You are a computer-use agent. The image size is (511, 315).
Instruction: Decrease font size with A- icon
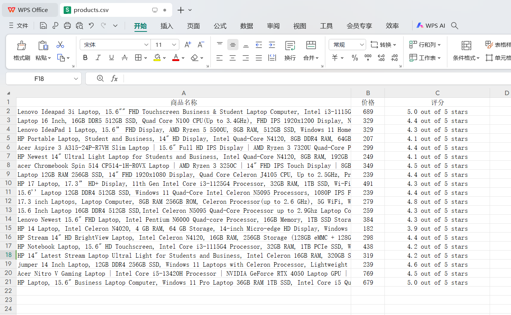pos(201,45)
